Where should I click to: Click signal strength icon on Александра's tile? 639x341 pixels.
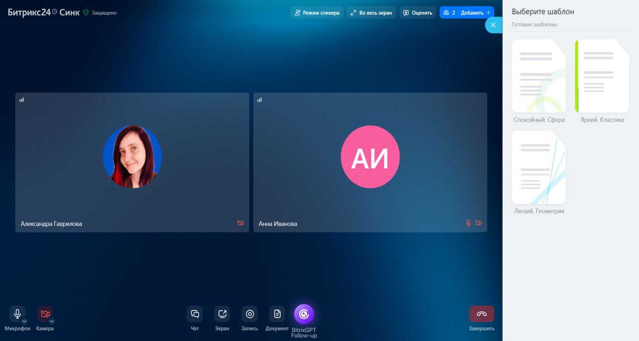coord(22,100)
